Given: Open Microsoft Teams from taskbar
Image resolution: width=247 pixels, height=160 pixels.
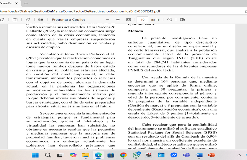Looking at the screenshot, I should (x=186, y=155).
